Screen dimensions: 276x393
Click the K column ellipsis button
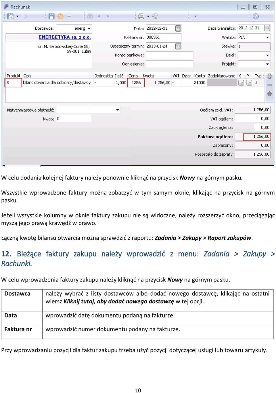tap(241, 83)
